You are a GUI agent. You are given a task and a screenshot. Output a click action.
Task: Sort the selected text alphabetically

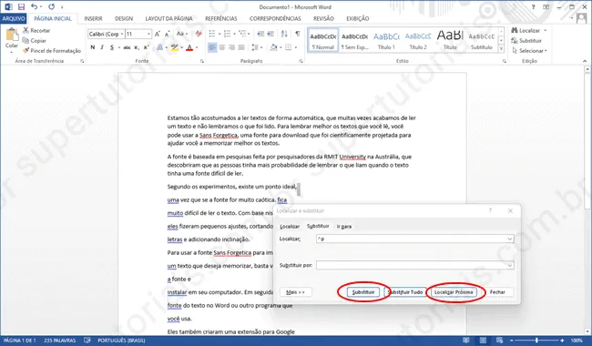click(284, 34)
